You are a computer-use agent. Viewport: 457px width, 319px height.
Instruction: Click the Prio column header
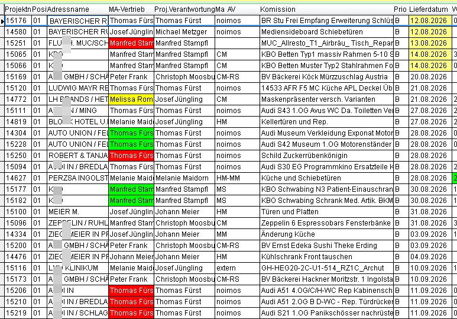pos(401,9)
